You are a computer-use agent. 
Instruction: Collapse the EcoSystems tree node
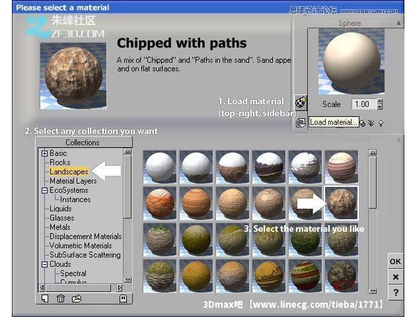[44, 190]
